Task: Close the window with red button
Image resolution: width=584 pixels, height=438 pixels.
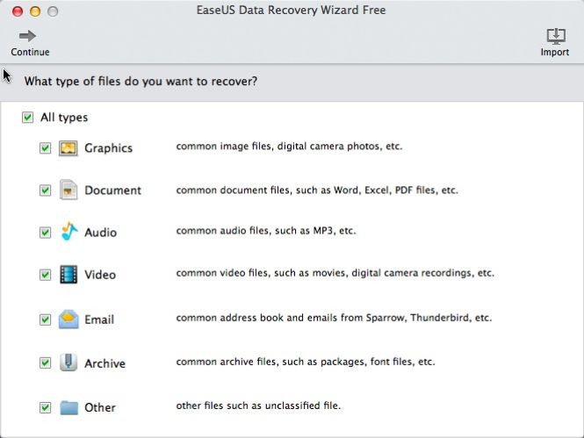Action: click(x=18, y=11)
